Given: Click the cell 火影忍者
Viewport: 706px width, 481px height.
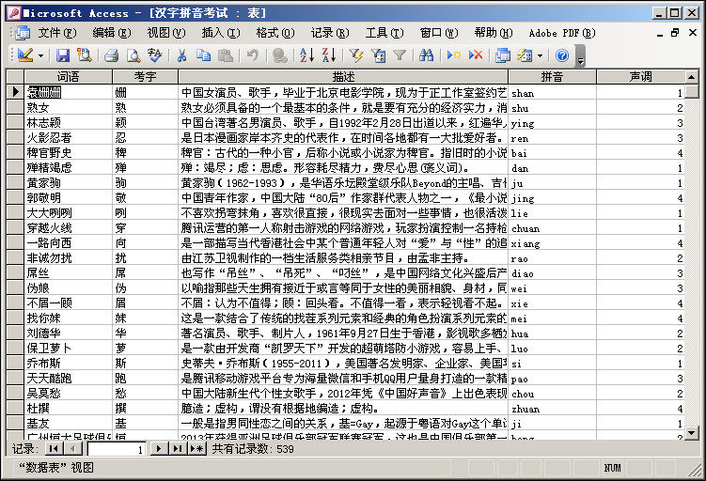Looking at the screenshot, I should click(x=69, y=138).
